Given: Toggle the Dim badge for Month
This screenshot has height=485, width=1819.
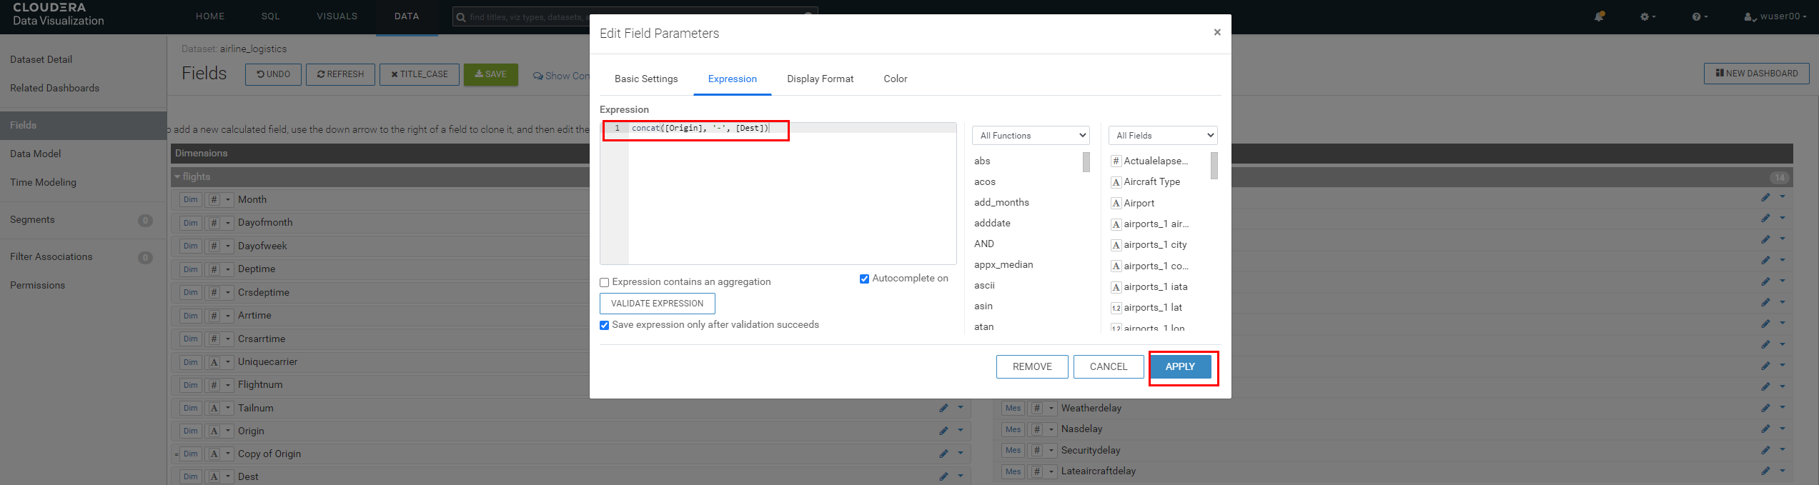Looking at the screenshot, I should (191, 200).
